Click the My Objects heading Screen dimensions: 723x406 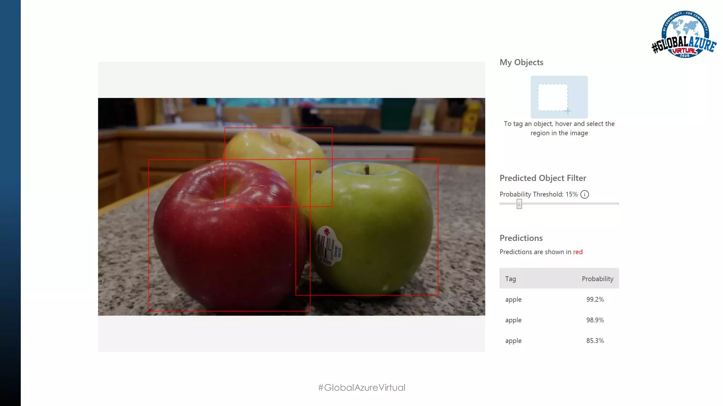[521, 62]
